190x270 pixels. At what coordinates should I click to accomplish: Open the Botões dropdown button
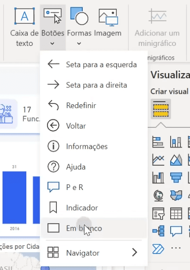tap(53, 28)
